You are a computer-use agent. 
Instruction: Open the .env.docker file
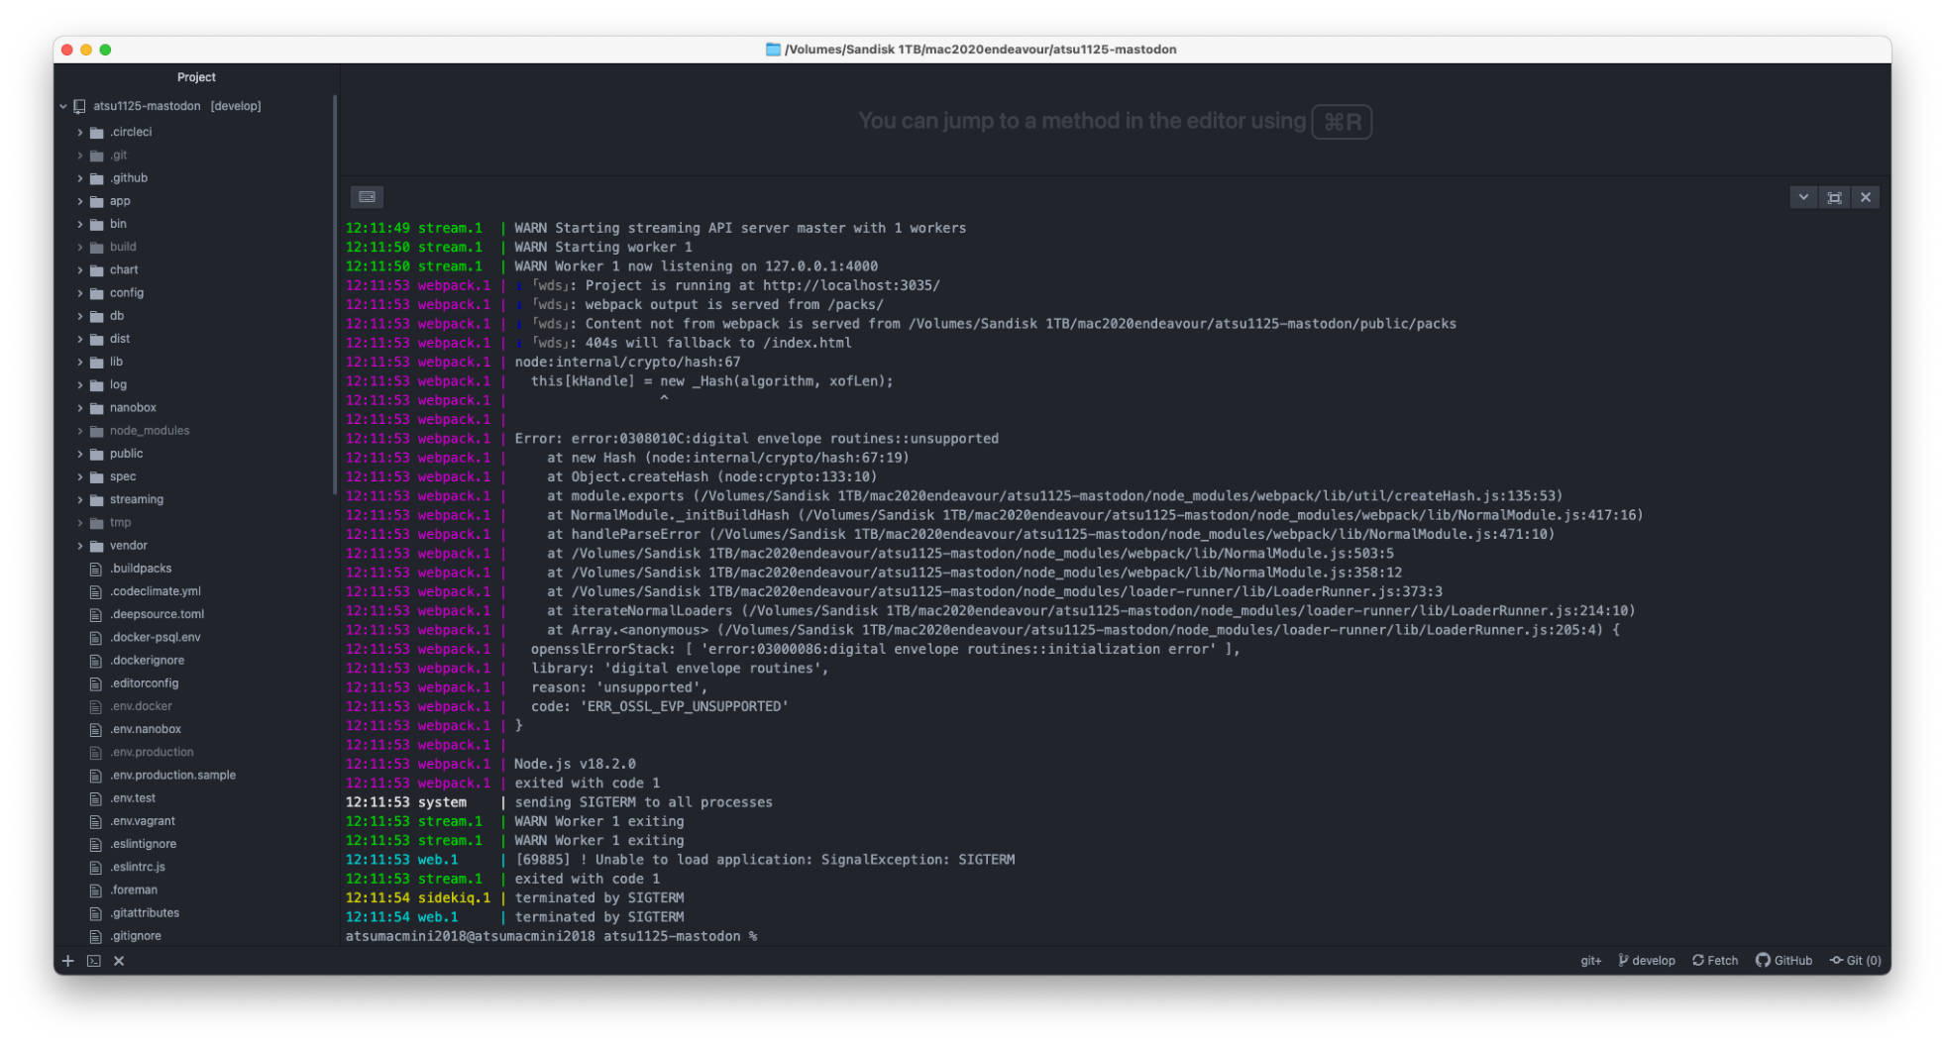[141, 706]
